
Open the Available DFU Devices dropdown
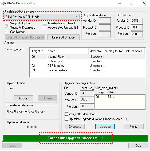(42, 17)
